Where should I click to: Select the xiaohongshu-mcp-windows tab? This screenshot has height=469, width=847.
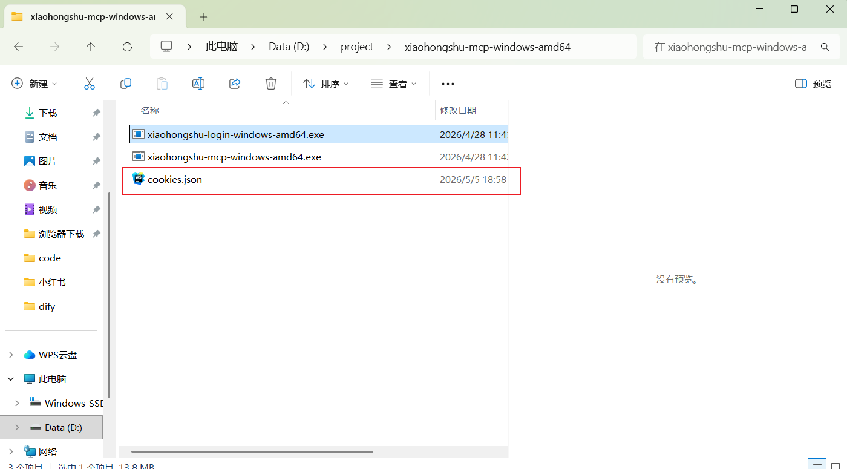pyautogui.click(x=94, y=17)
